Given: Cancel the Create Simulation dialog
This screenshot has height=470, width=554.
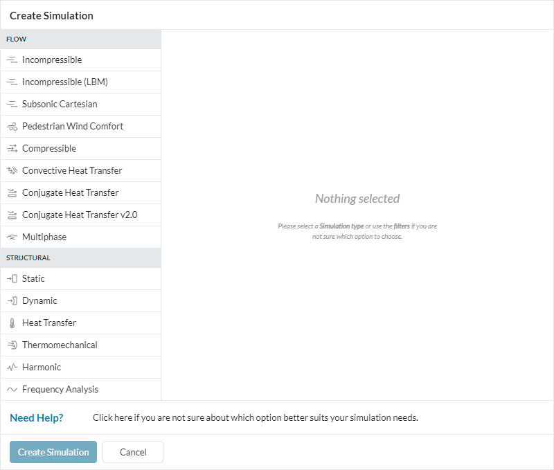Looking at the screenshot, I should pos(133,452).
